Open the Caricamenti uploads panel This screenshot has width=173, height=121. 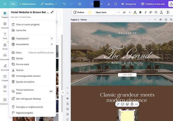click(x=5, y=57)
